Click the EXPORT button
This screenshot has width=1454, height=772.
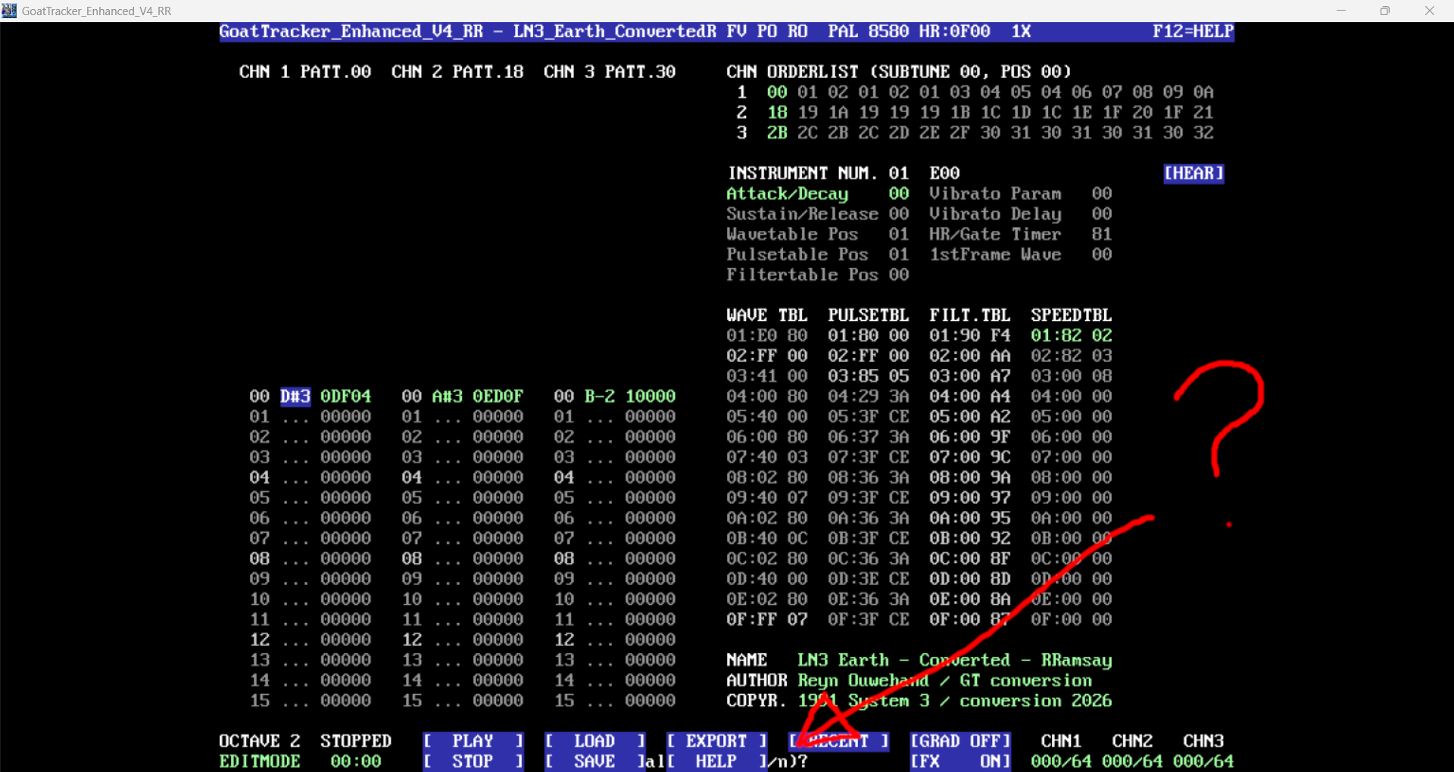[716, 741]
